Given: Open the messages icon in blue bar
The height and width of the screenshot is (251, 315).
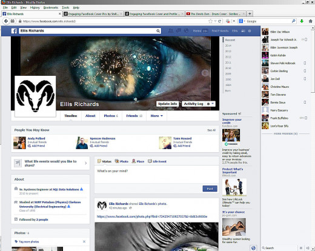Looking at the screenshot, I should (x=179, y=31).
